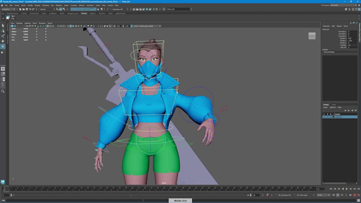Create a new scene from status line
This screenshot has width=361, height=203.
[20, 9]
